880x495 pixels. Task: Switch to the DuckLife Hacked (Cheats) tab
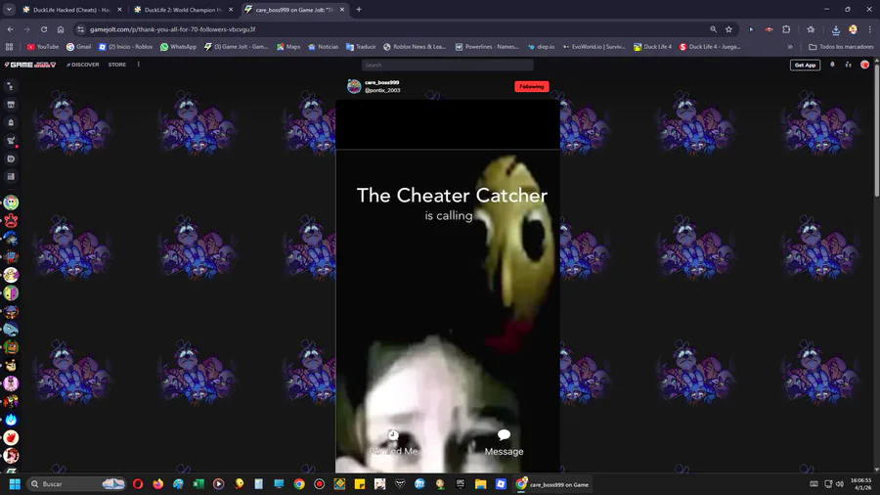click(71, 10)
